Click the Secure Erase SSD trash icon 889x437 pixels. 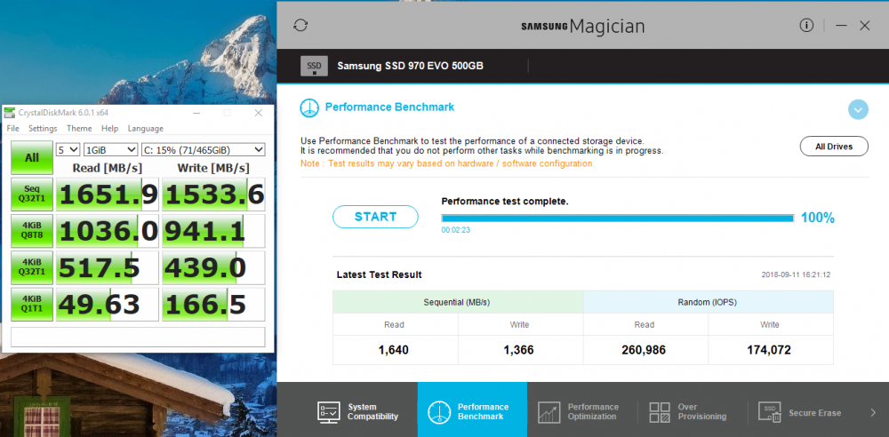click(771, 412)
